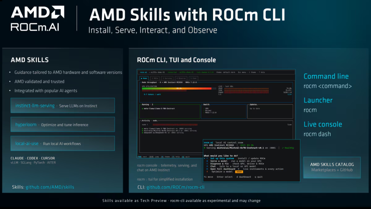Click the "q" quit key hint in console footer
The height and width of the screenshot is (209, 371).
click(183, 157)
